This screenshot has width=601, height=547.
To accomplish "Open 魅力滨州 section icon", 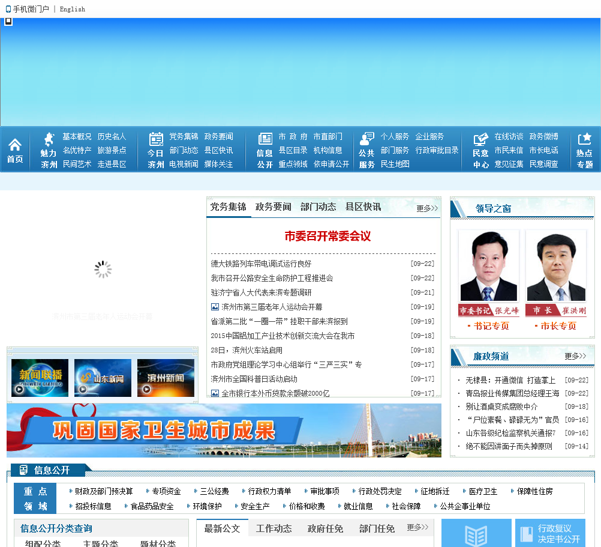I will 49,139.
